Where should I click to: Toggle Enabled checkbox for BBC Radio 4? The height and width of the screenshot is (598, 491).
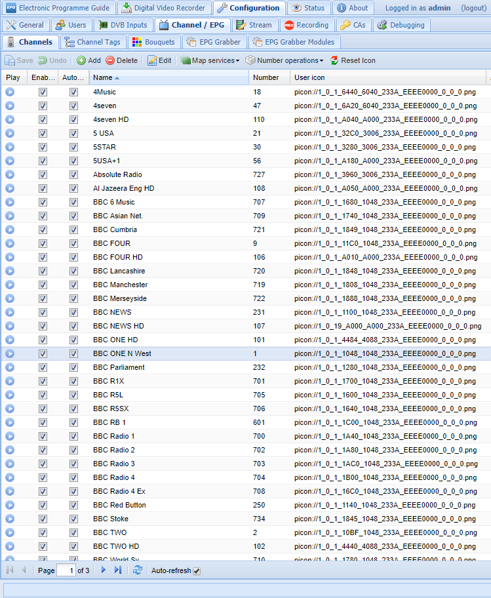pos(43,478)
